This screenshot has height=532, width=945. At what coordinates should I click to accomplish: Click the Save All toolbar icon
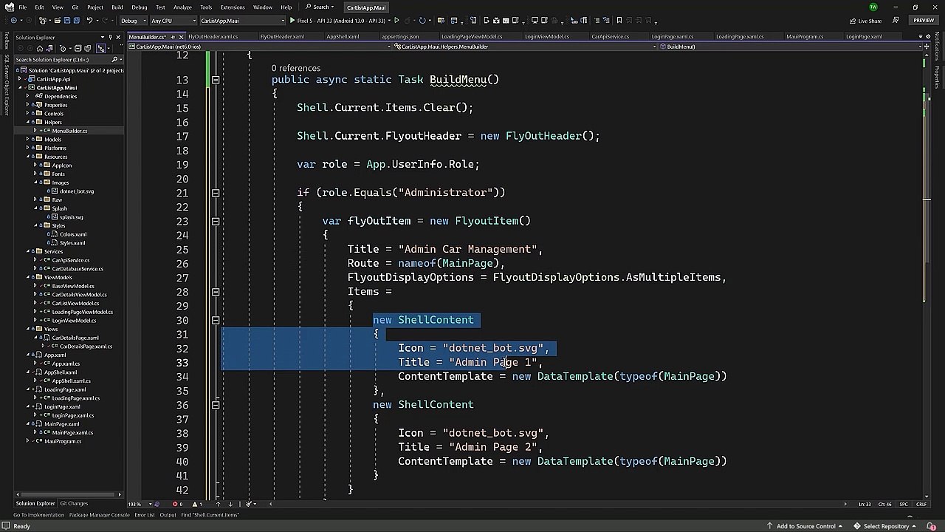pos(77,21)
